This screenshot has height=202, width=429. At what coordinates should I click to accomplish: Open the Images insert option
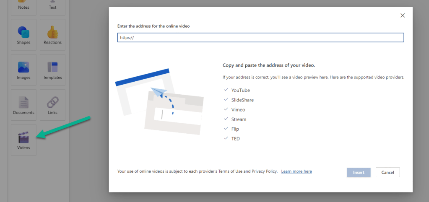pos(23,70)
